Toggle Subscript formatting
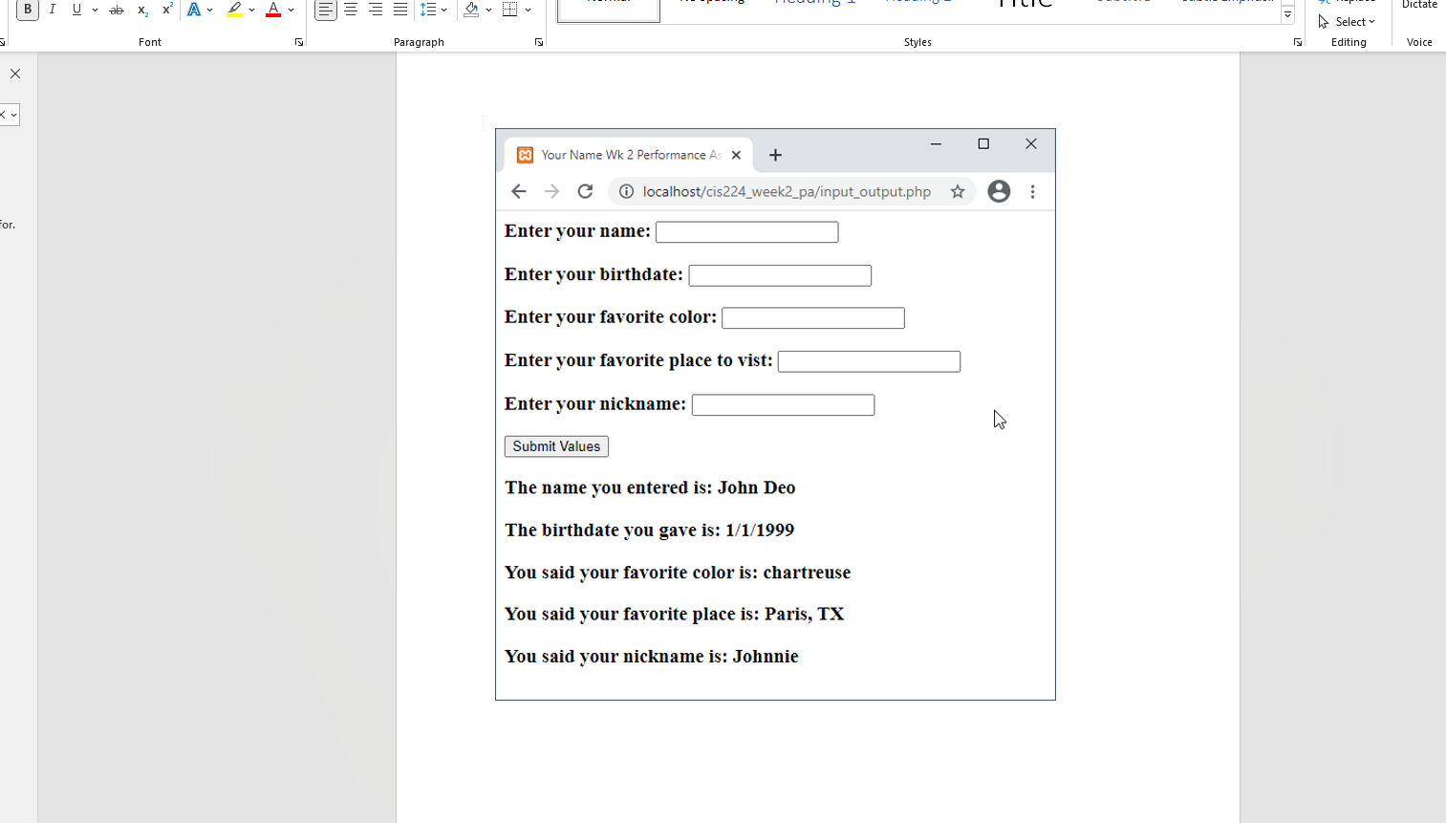The width and height of the screenshot is (1446, 823). (142, 10)
